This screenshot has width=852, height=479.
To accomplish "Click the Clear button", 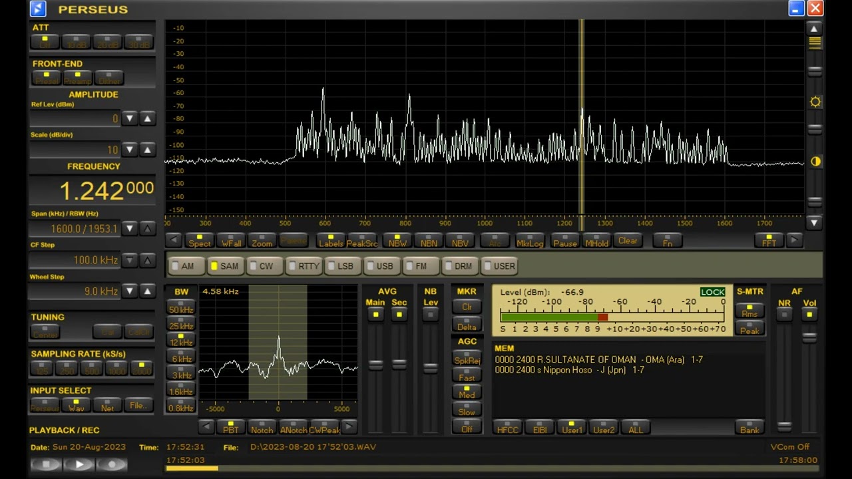I will [x=628, y=240].
